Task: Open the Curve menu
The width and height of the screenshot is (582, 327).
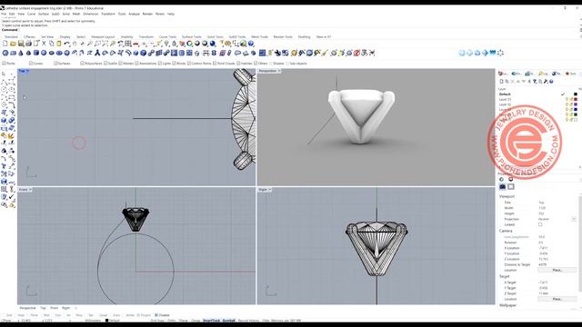Action: tap(31, 14)
